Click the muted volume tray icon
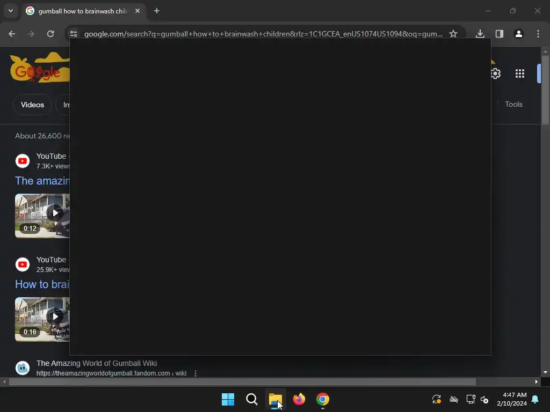This screenshot has height=412, width=550. pyautogui.click(x=485, y=399)
